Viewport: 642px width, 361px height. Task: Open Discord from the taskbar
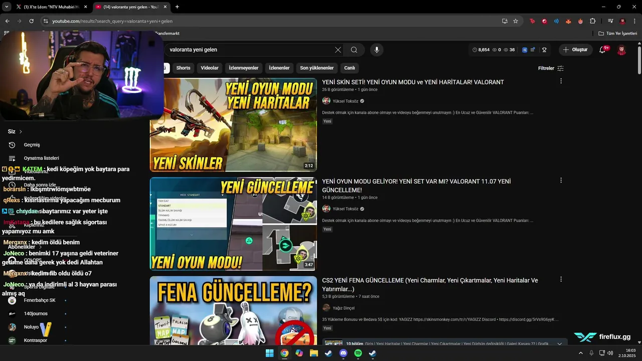point(343,353)
